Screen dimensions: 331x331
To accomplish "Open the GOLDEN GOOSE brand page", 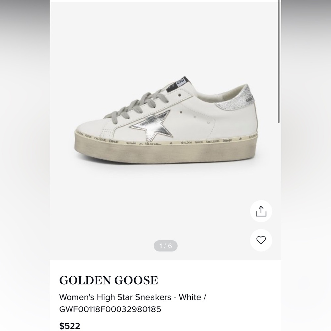I will pyautogui.click(x=108, y=280).
